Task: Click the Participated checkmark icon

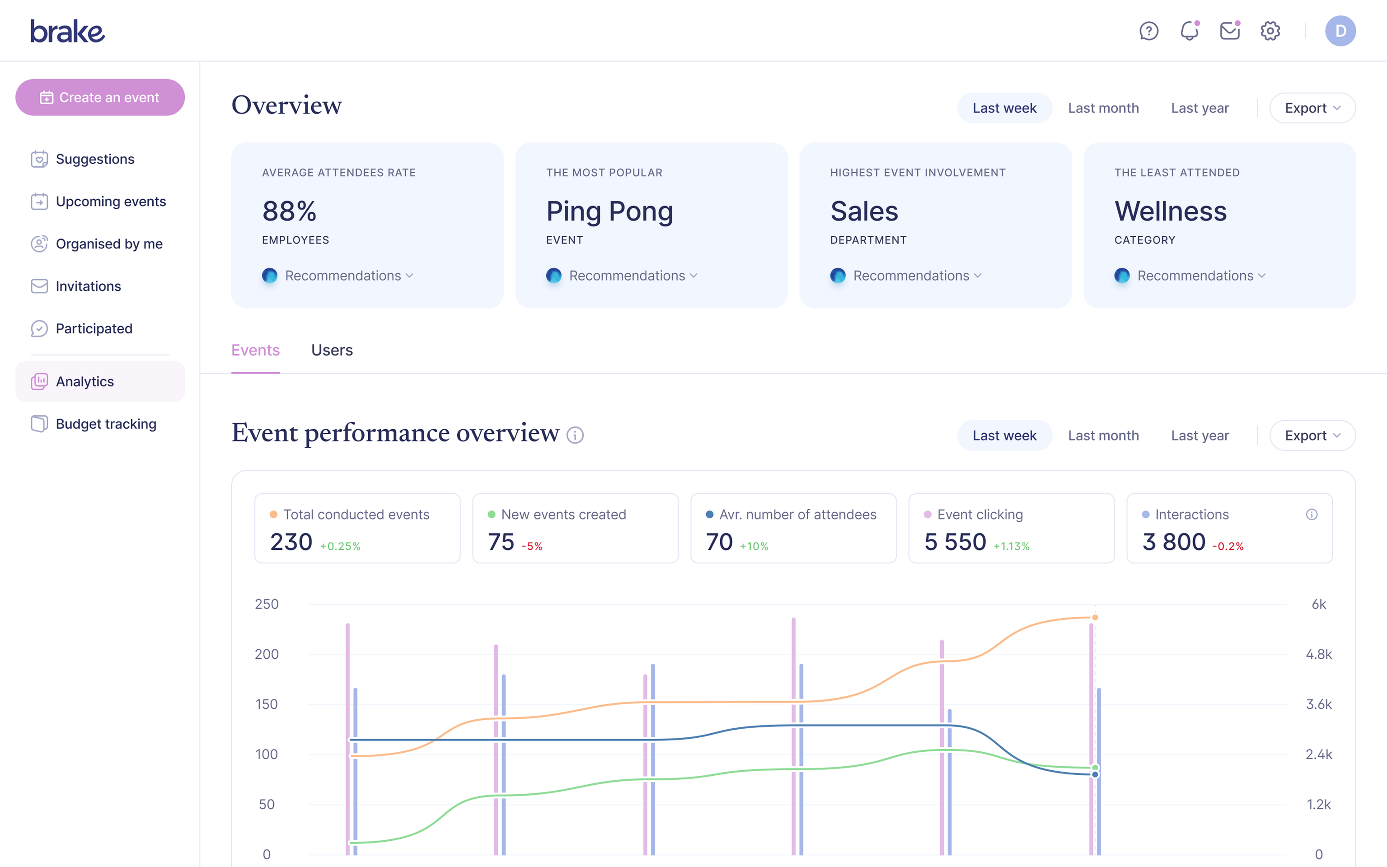Action: tap(39, 328)
